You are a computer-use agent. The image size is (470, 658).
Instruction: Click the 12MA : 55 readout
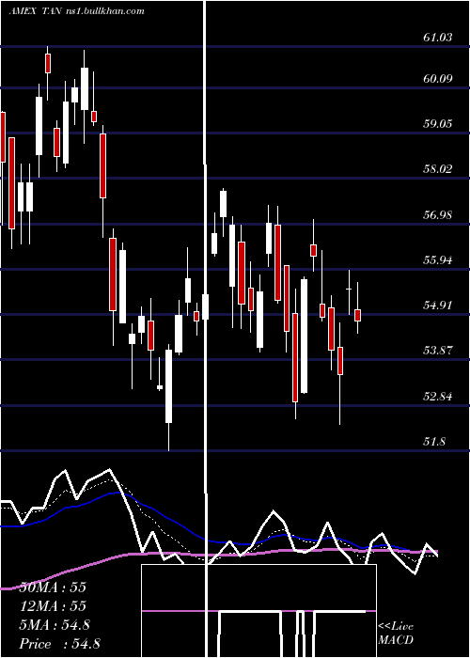pyautogui.click(x=53, y=606)
